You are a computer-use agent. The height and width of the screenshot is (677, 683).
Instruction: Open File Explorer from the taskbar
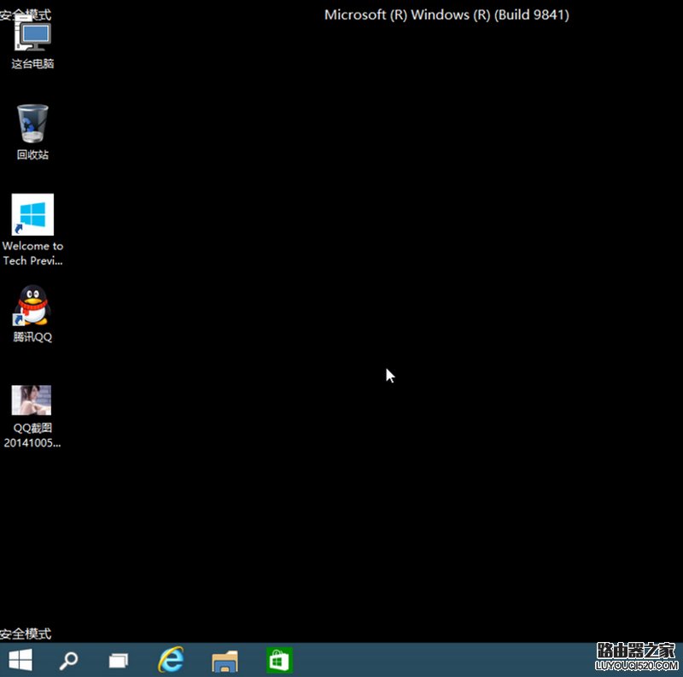tap(225, 660)
